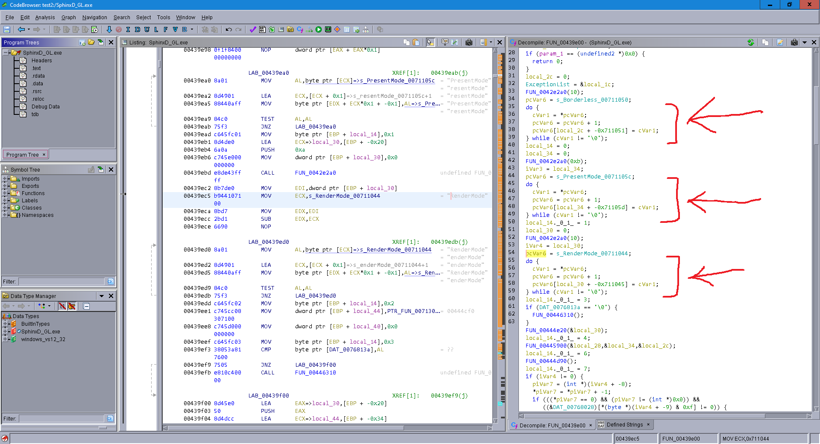Click the Undo arrow in the toolbar

228,29
